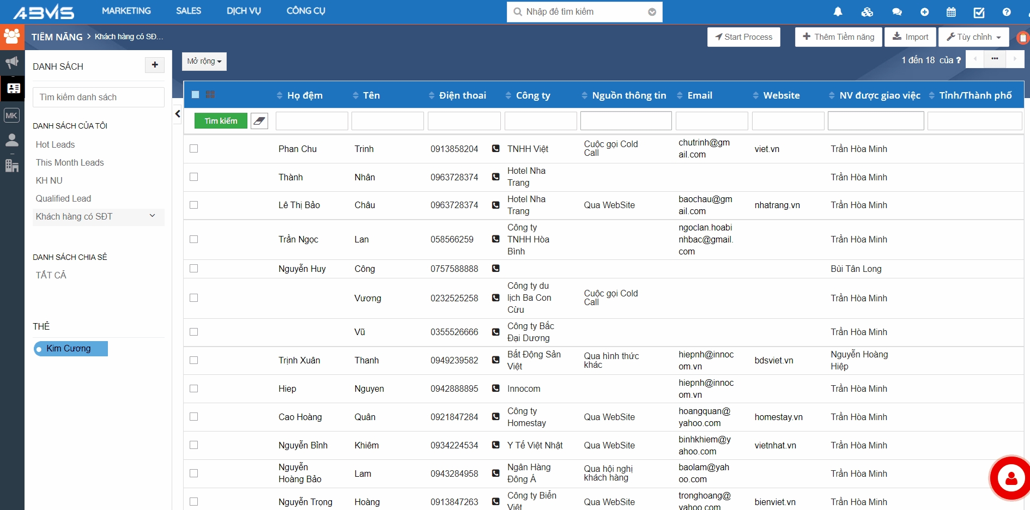Open the MARKETING menu
Viewport: 1030px width, 510px height.
(126, 11)
